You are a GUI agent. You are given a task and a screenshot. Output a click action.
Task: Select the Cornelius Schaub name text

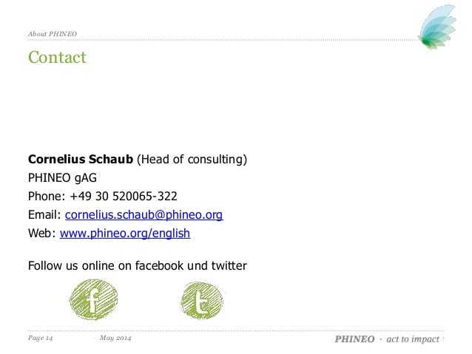pos(81,159)
